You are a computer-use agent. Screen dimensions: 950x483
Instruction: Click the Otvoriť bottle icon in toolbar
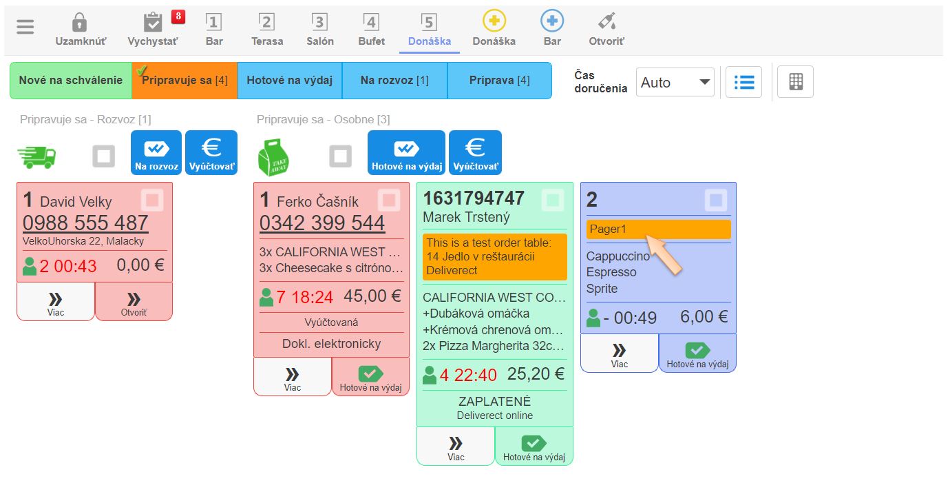[606, 21]
